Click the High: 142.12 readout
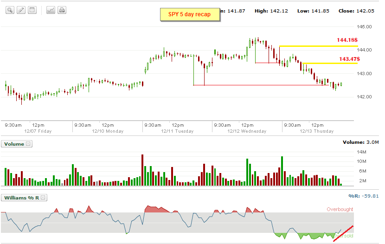This screenshot has height=244, width=385. [271, 11]
